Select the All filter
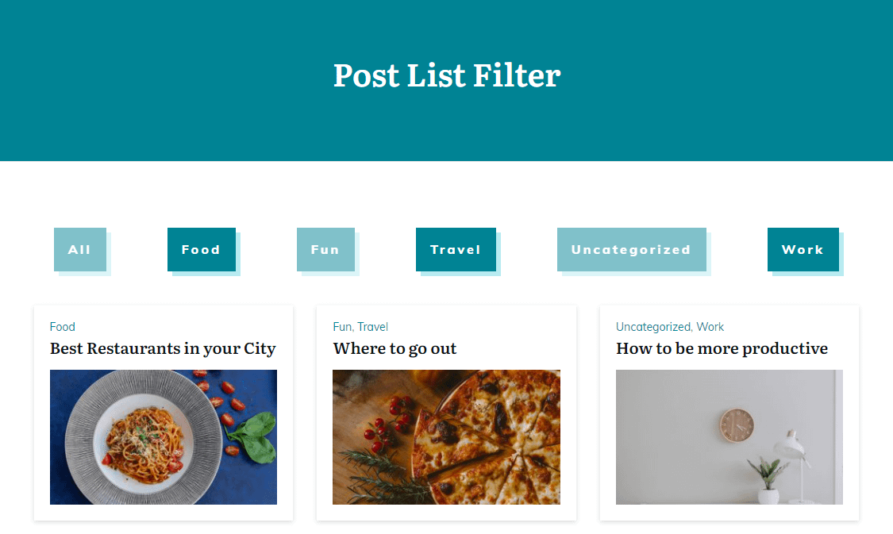 (x=79, y=249)
